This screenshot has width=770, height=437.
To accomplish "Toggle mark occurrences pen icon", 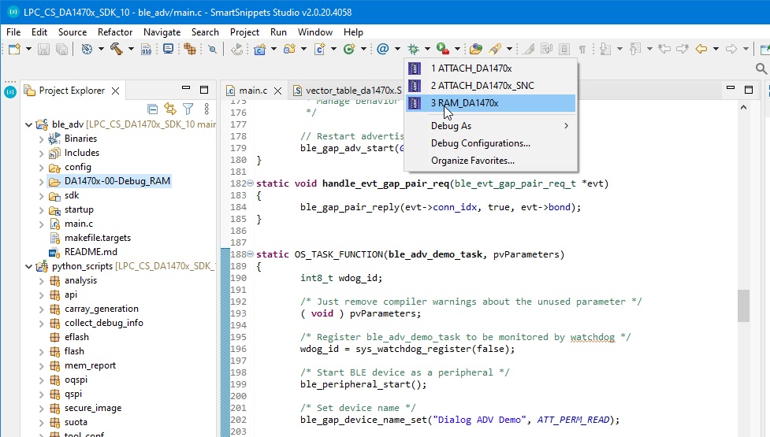I will [x=528, y=49].
